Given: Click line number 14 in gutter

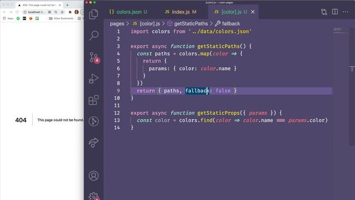Looking at the screenshot, I should pos(117,128).
